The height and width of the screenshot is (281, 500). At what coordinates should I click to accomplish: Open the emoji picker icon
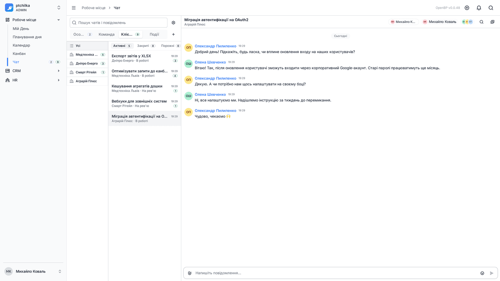482,273
